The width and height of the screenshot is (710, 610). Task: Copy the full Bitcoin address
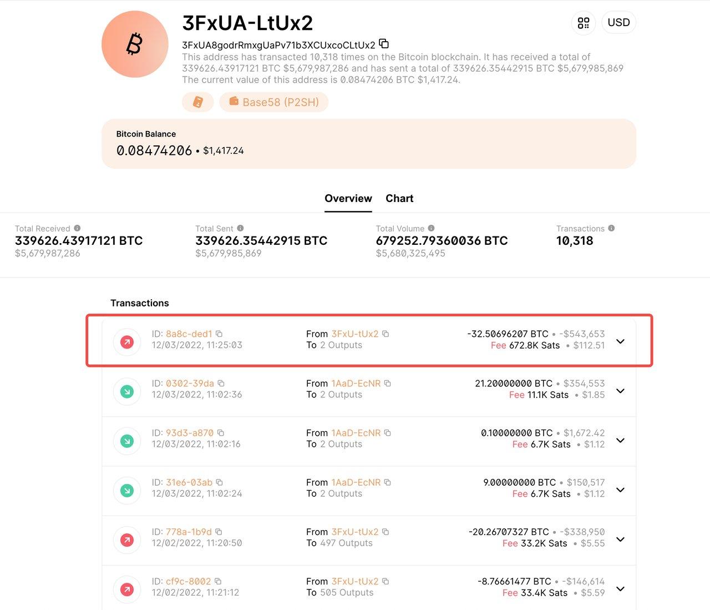coord(384,44)
